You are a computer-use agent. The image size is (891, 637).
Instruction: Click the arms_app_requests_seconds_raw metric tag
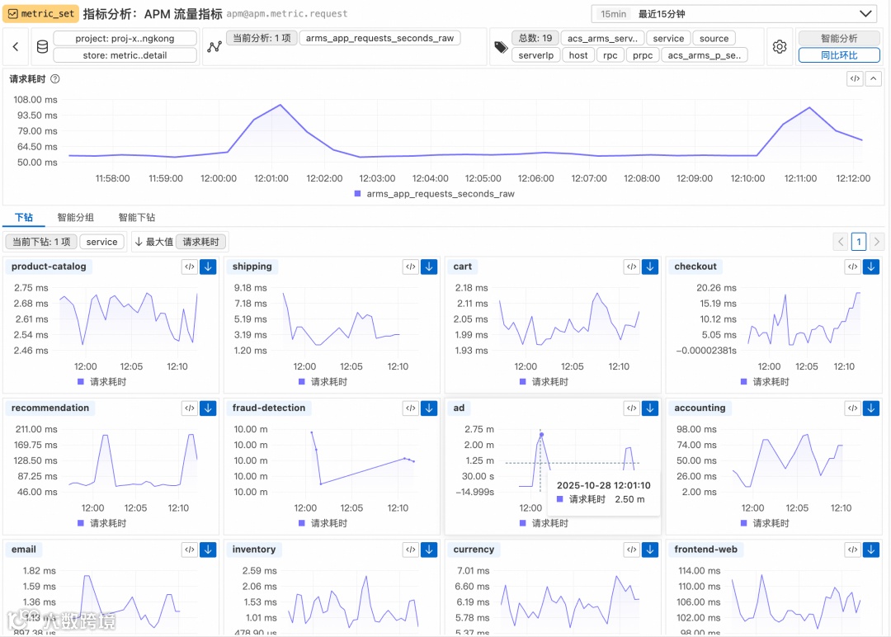(x=379, y=38)
